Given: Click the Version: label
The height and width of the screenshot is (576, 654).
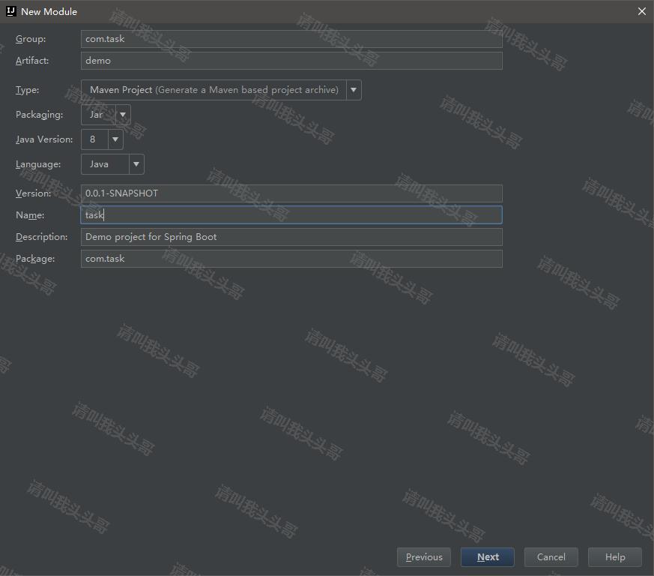Looking at the screenshot, I should (34, 193).
